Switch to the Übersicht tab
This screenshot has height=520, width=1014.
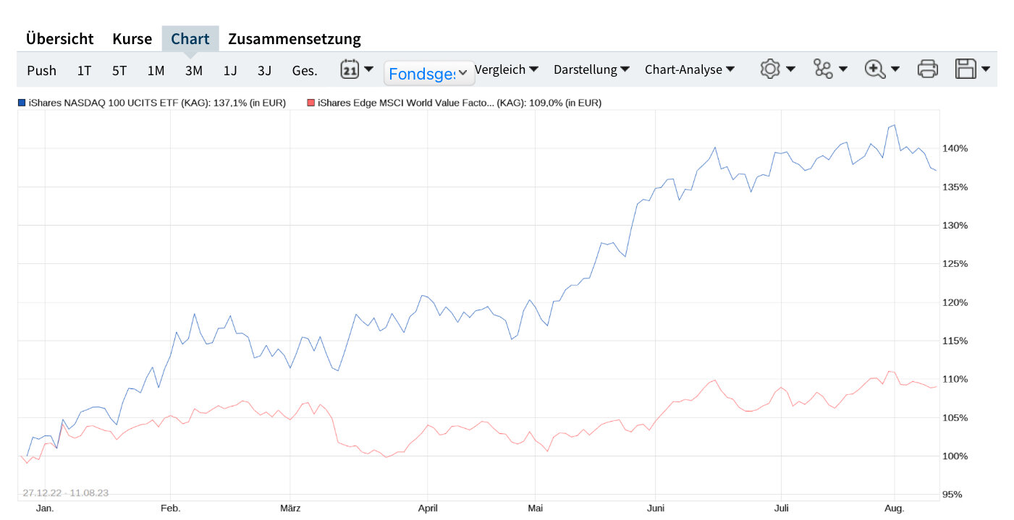[60, 39]
